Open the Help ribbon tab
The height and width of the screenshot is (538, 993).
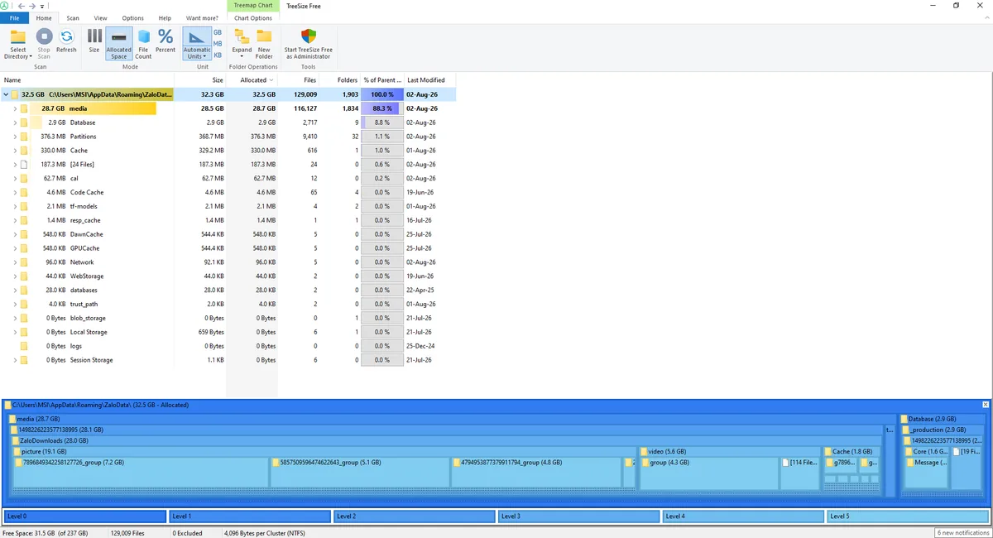(165, 17)
